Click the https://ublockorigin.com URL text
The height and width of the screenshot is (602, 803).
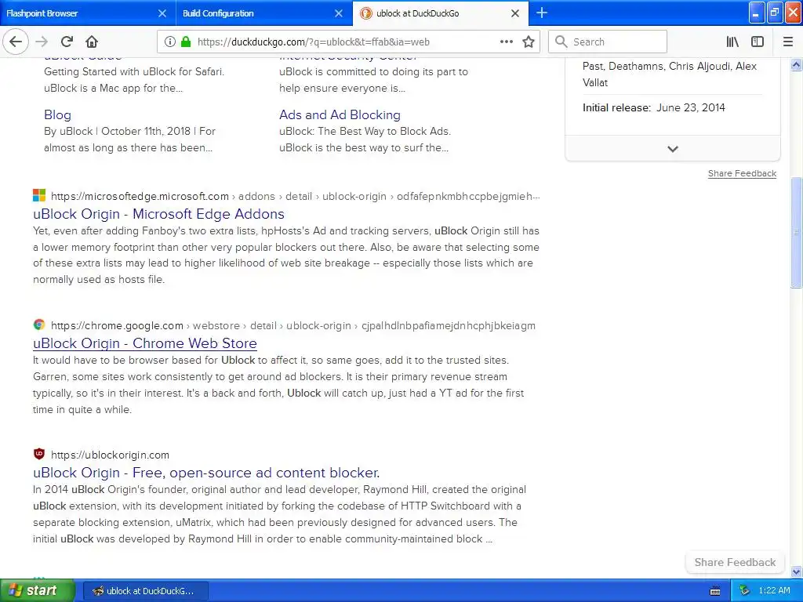click(110, 455)
